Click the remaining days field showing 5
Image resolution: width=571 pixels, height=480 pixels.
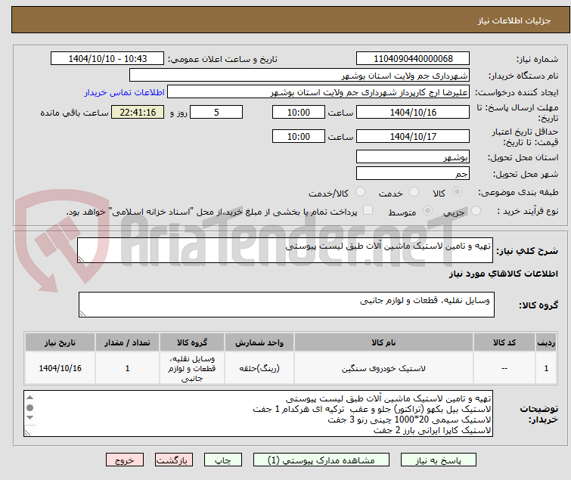[216, 112]
